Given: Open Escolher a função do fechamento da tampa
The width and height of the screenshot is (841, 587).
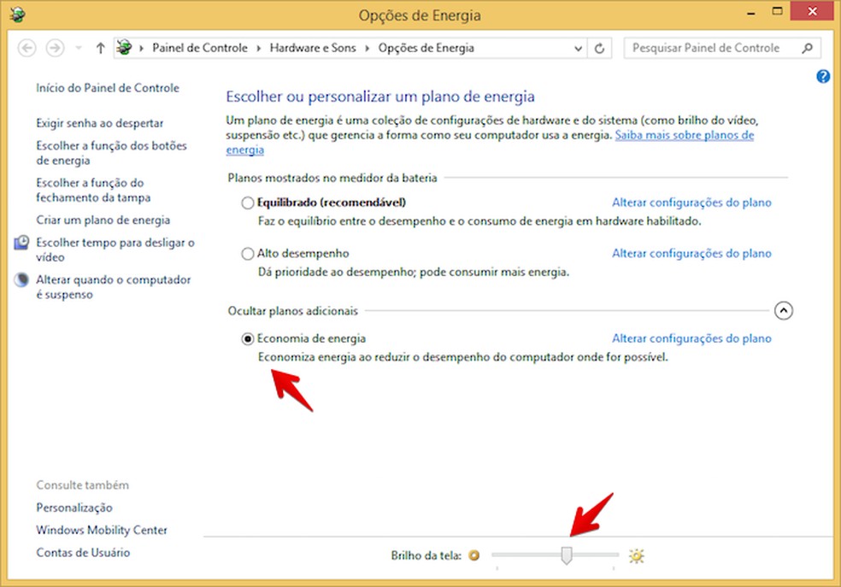Looking at the screenshot, I should point(93,191).
